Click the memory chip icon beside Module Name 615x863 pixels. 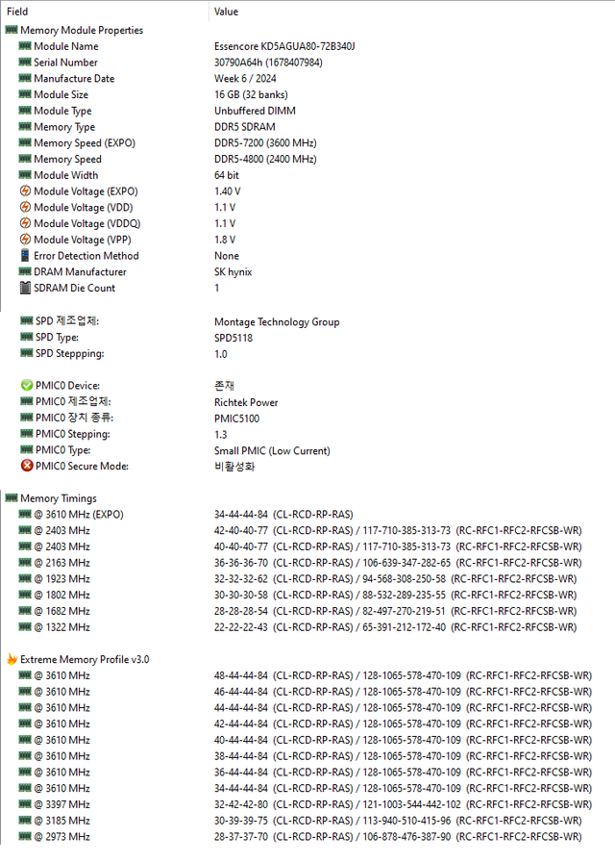coord(26,46)
